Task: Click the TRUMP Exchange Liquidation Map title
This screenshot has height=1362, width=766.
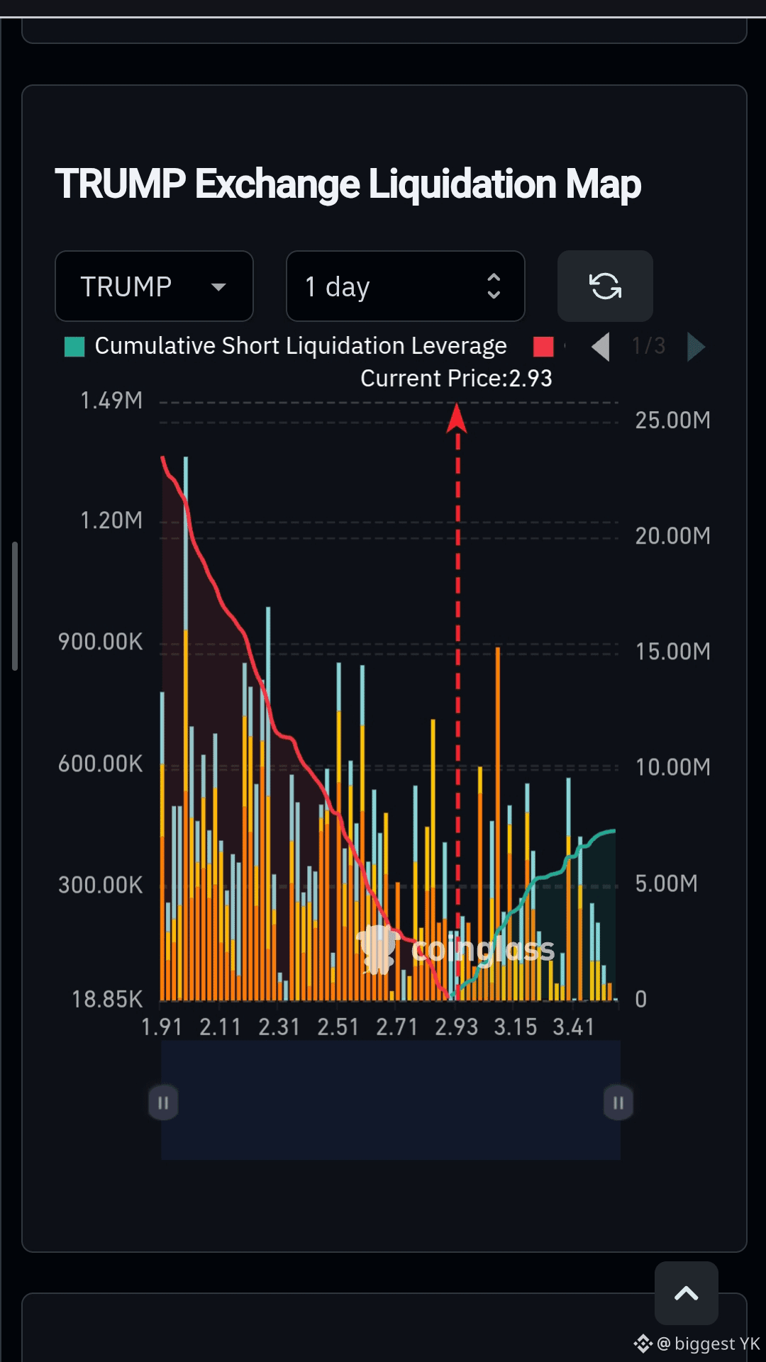Action: click(x=348, y=184)
